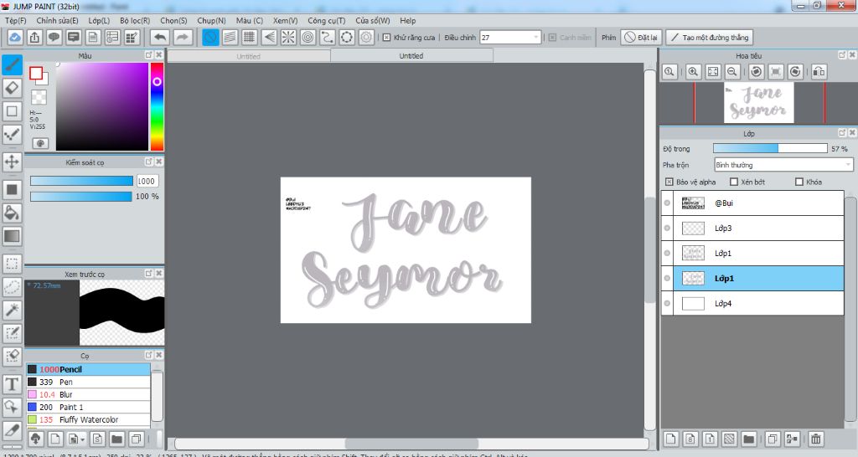
Task: Pick the Gradient tool
Action: (x=12, y=236)
